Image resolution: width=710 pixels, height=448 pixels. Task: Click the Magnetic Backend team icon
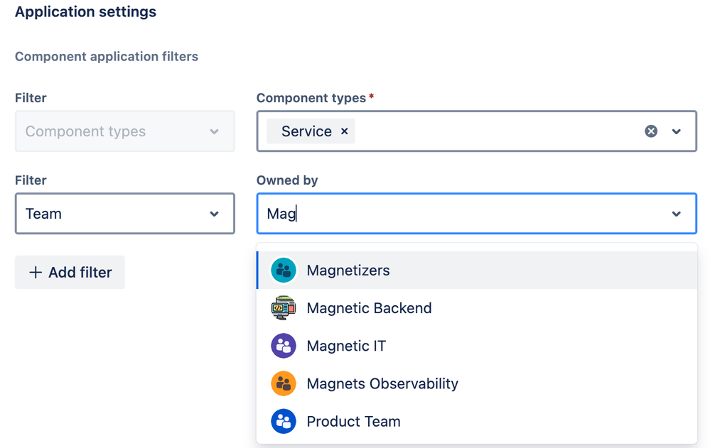[284, 308]
